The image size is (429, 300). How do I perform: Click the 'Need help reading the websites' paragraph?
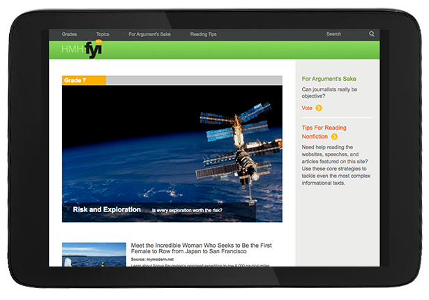point(336,165)
